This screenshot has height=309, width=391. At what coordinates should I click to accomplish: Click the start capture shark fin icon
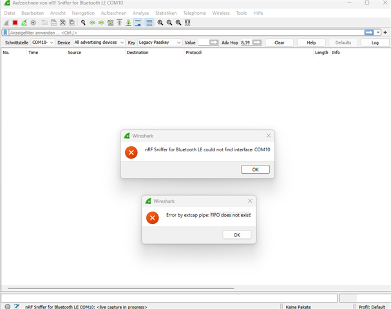coord(6,23)
